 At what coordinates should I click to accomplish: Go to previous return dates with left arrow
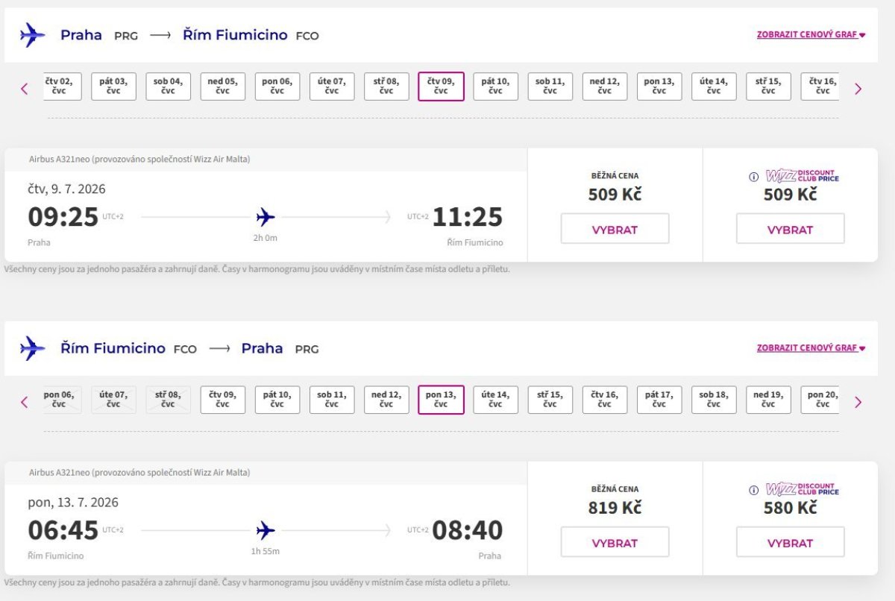point(25,402)
